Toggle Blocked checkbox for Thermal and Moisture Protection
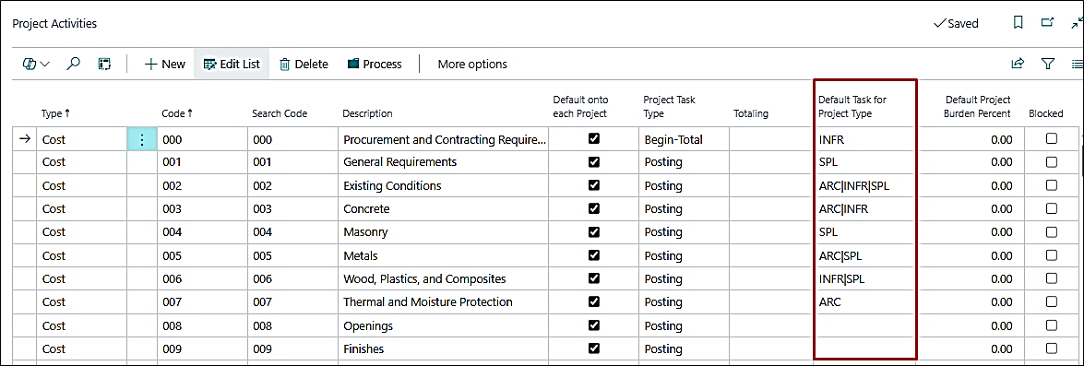 (x=1052, y=301)
